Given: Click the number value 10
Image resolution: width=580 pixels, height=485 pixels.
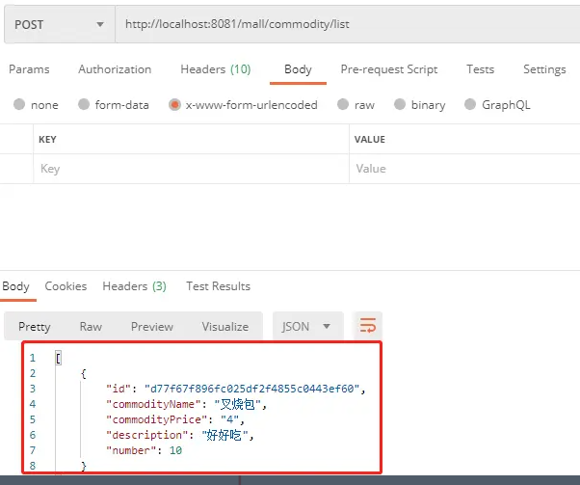Looking at the screenshot, I should [x=175, y=450].
